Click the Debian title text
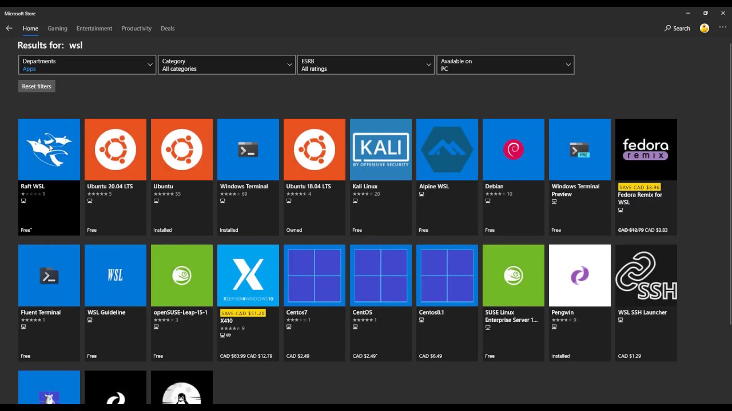The width and height of the screenshot is (732, 411). 494,186
